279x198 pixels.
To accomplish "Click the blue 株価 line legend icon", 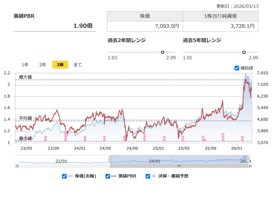I will [70, 176].
